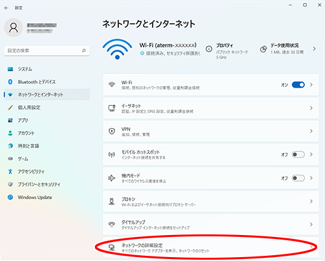
Task: Select Bluetooth とデバイス in sidebar
Action: click(47, 82)
